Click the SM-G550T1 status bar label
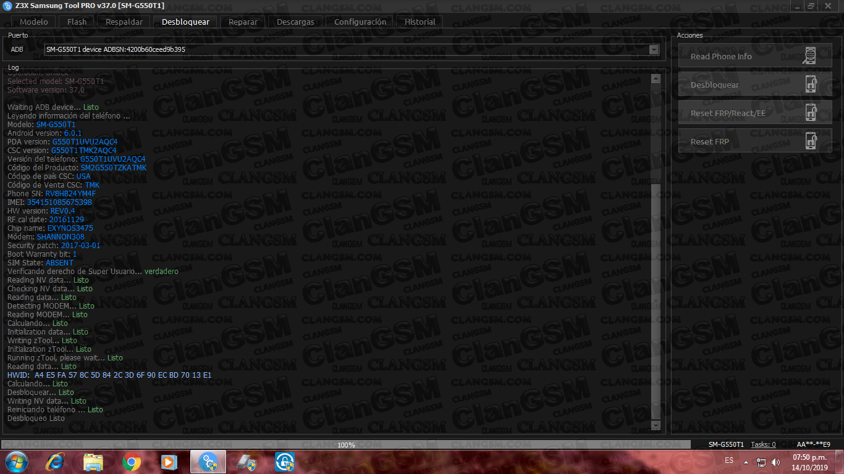Screen dimensions: 844x474 (x=726, y=444)
